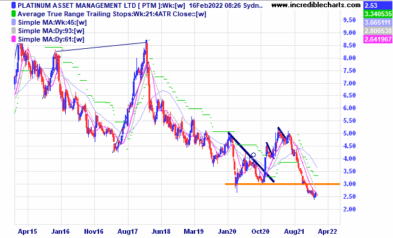Select the Simple MA:Dy:93:[w] legend label
Image resolution: width=393 pixels, height=238 pixels.
click(51, 31)
